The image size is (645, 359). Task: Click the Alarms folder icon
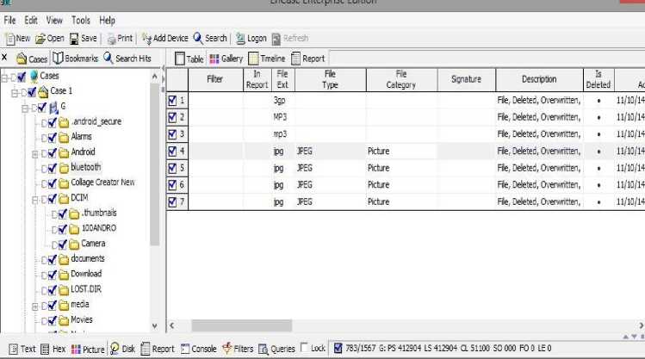(x=64, y=138)
